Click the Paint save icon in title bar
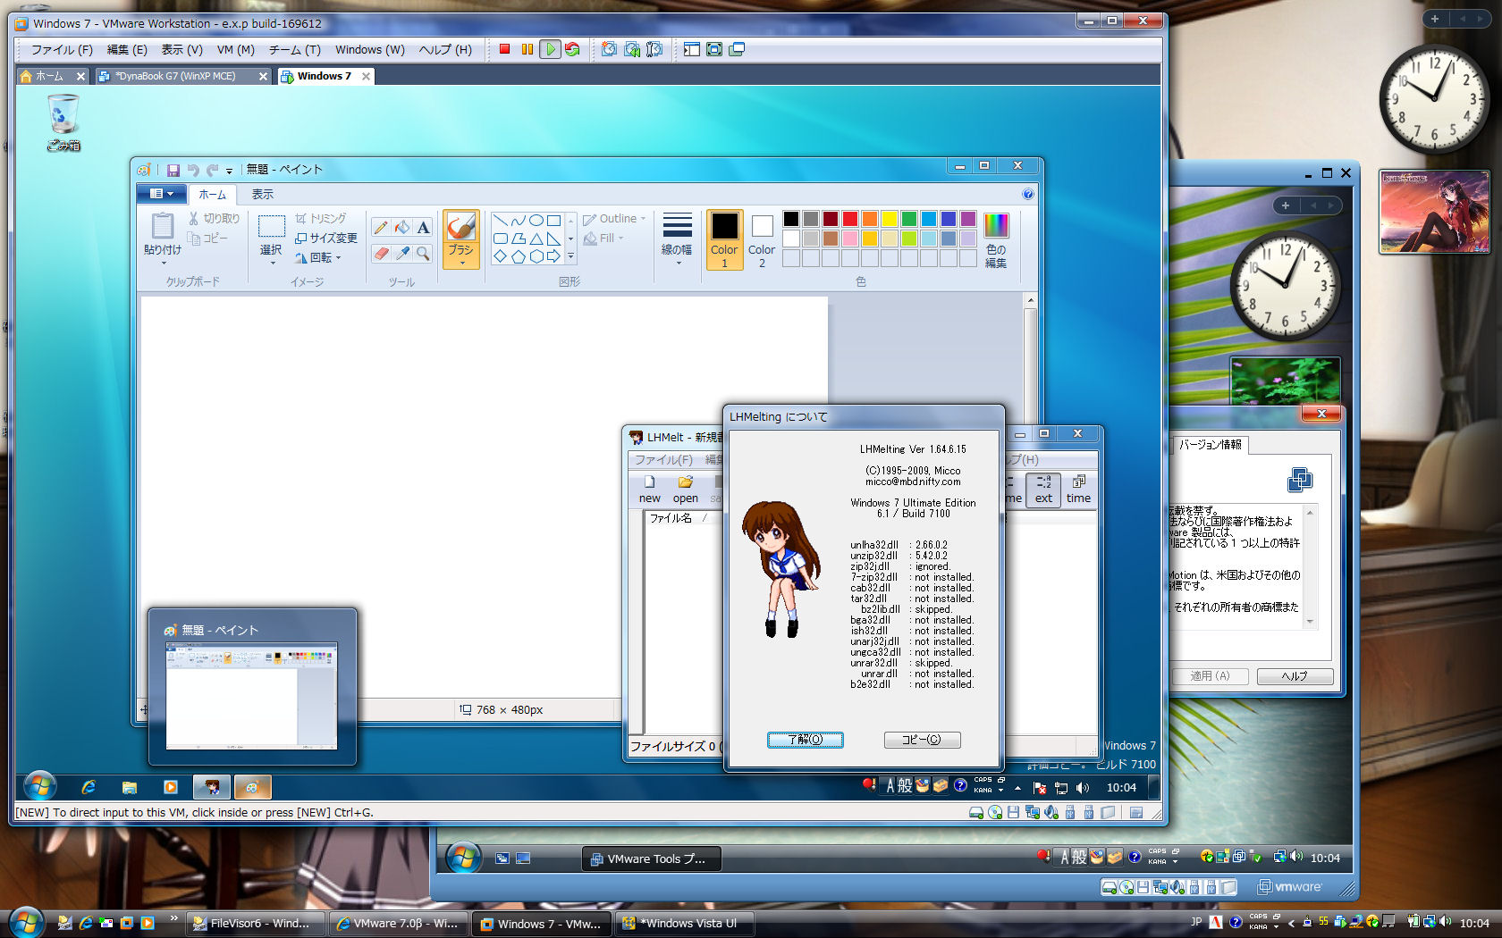 click(x=173, y=170)
